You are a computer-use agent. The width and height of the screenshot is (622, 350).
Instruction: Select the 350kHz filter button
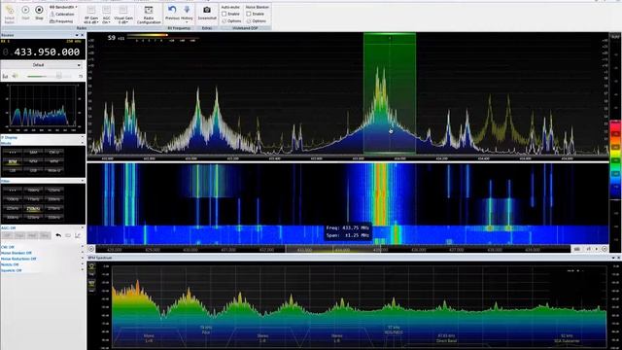tap(54, 217)
